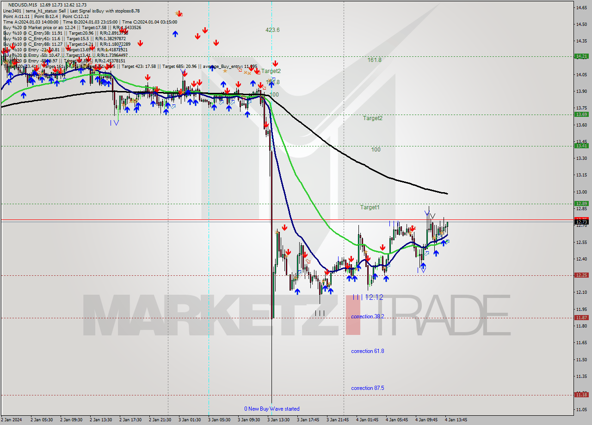This screenshot has width=592, height=425.
Task: Click the '4 Jan 13:45' time axis label
Action: [456, 420]
